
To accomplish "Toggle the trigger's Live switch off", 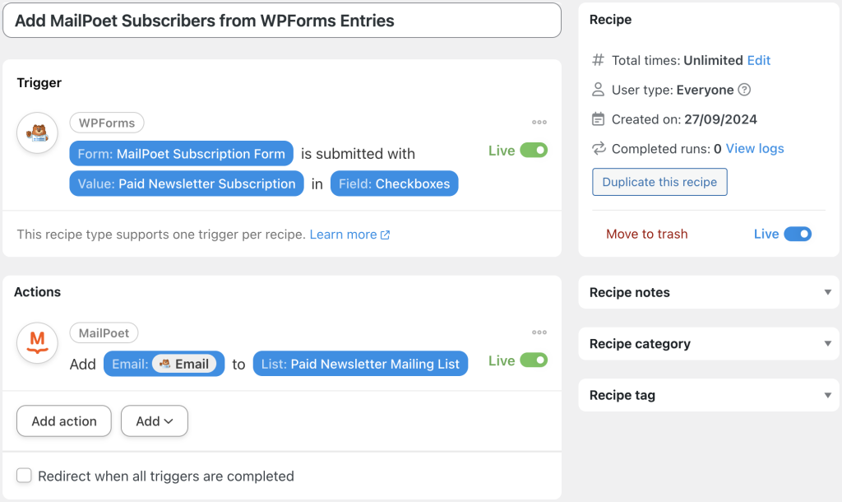I will pyautogui.click(x=534, y=150).
